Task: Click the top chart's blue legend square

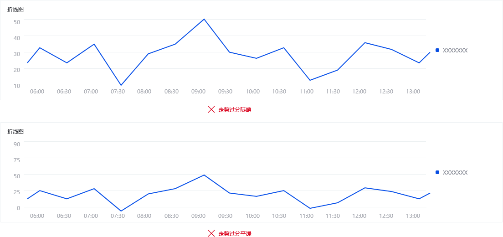Action: 437,50
